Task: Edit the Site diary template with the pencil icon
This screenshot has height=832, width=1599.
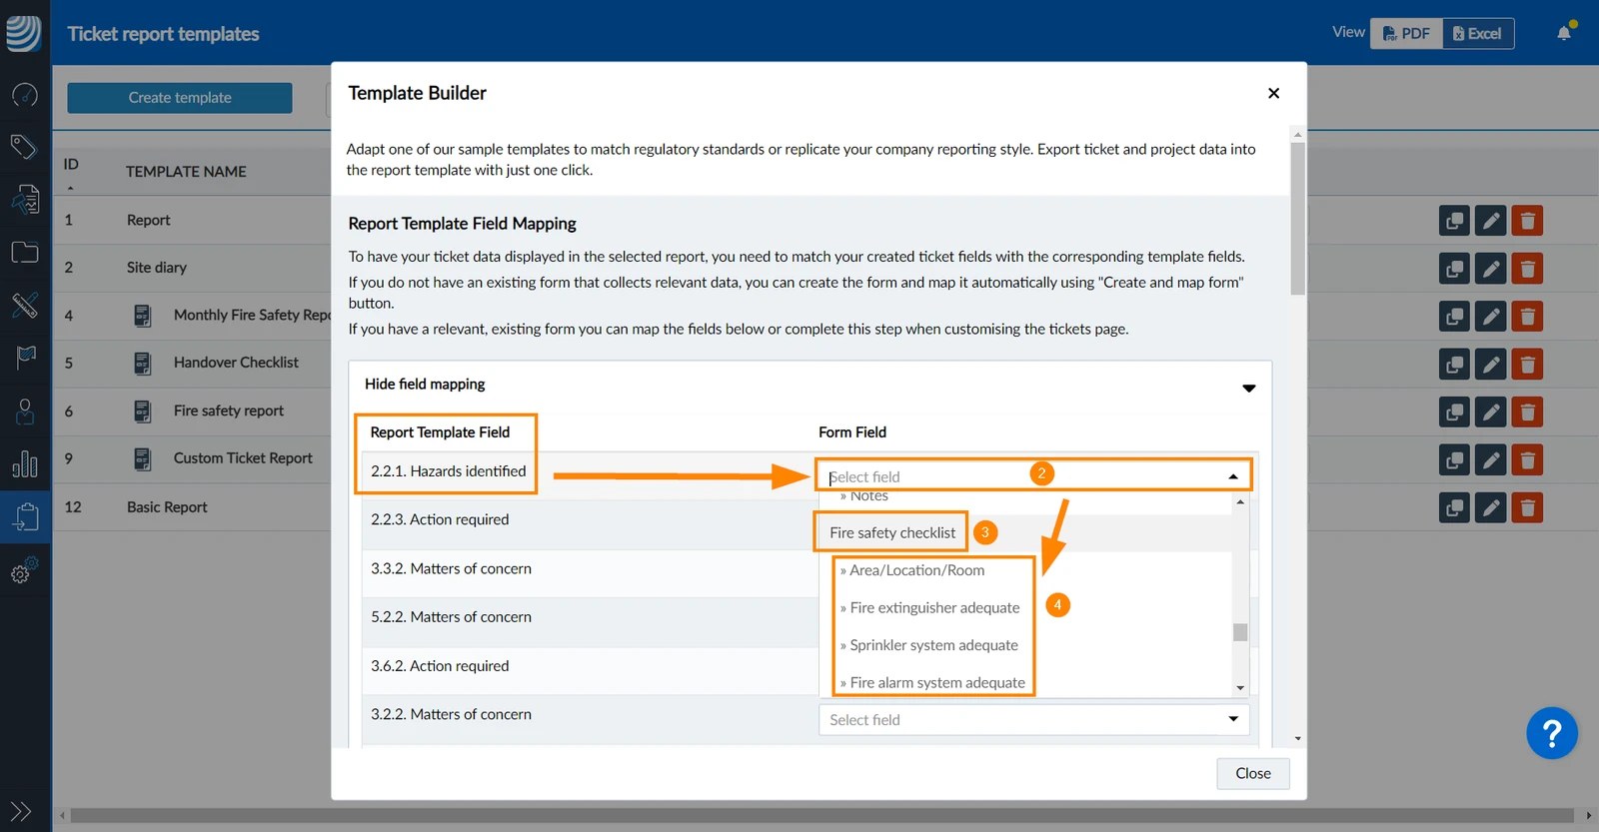Action: 1491,269
